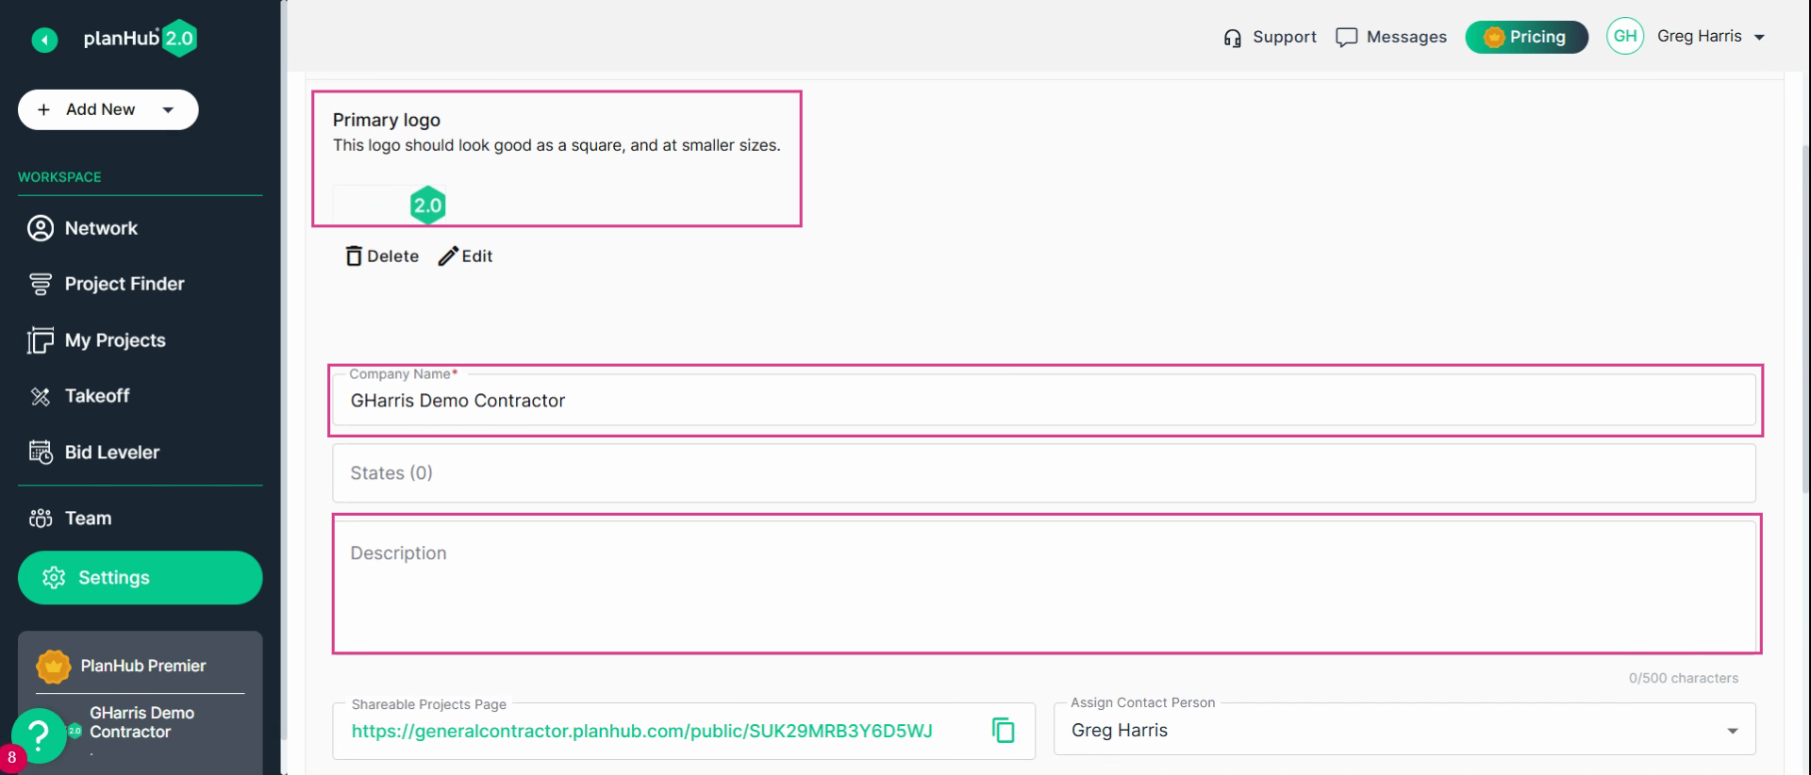
Task: Open Messages
Action: (1406, 37)
